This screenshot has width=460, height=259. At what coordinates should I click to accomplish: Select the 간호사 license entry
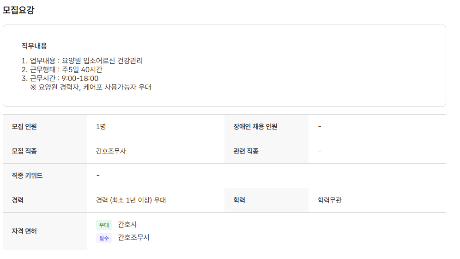(127, 225)
